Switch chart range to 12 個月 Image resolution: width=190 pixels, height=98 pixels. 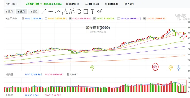[x=33, y=12]
